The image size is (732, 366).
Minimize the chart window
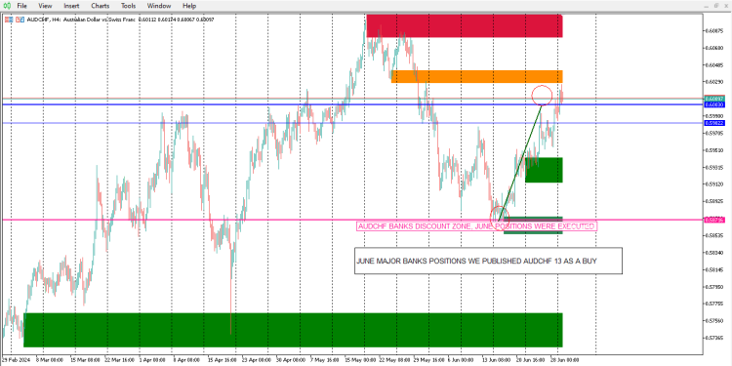(x=707, y=6)
